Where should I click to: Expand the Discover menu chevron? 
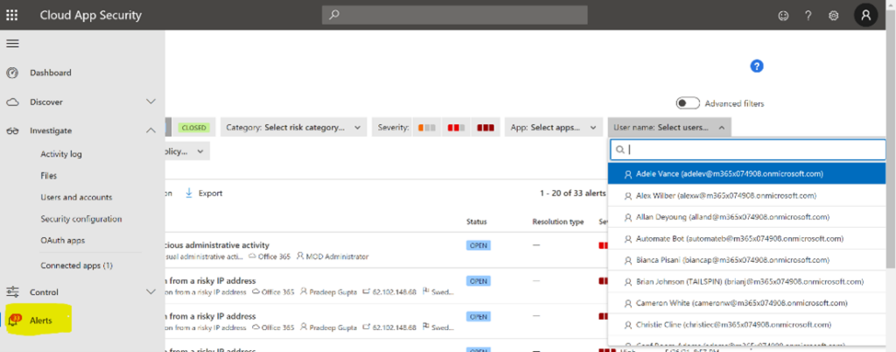[150, 102]
